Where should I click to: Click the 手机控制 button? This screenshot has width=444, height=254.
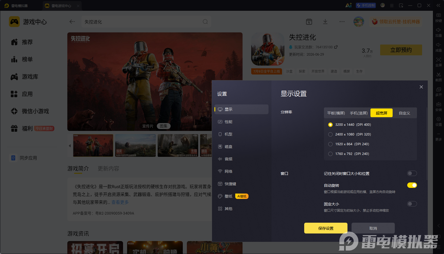366,5
